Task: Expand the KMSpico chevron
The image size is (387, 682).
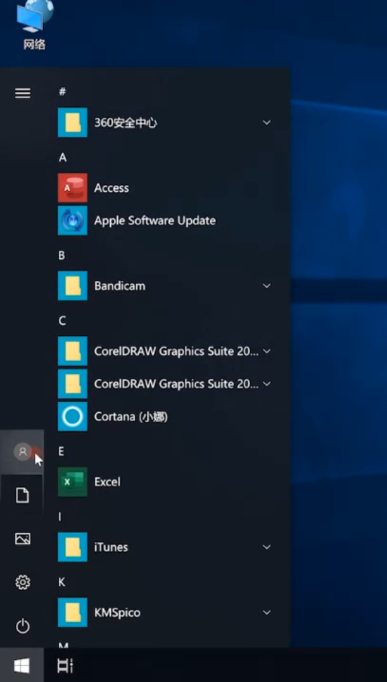Action: pos(267,612)
